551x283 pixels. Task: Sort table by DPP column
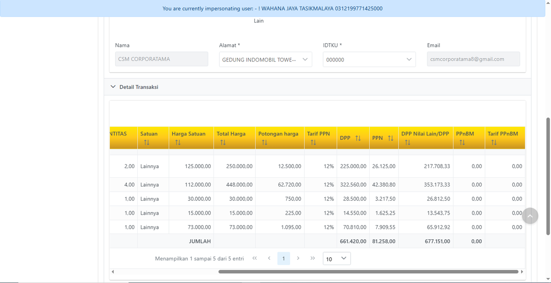(x=358, y=138)
